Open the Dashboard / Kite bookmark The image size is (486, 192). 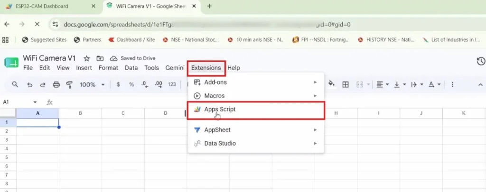[131, 40]
